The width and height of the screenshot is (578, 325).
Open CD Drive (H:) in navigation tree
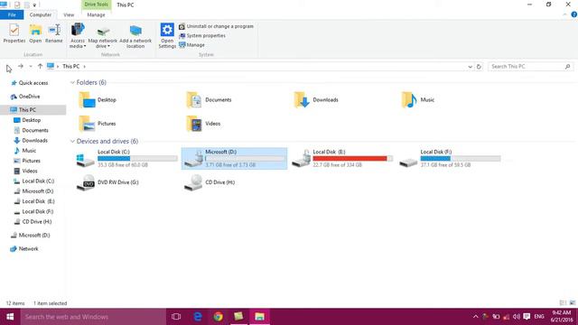[33, 222]
